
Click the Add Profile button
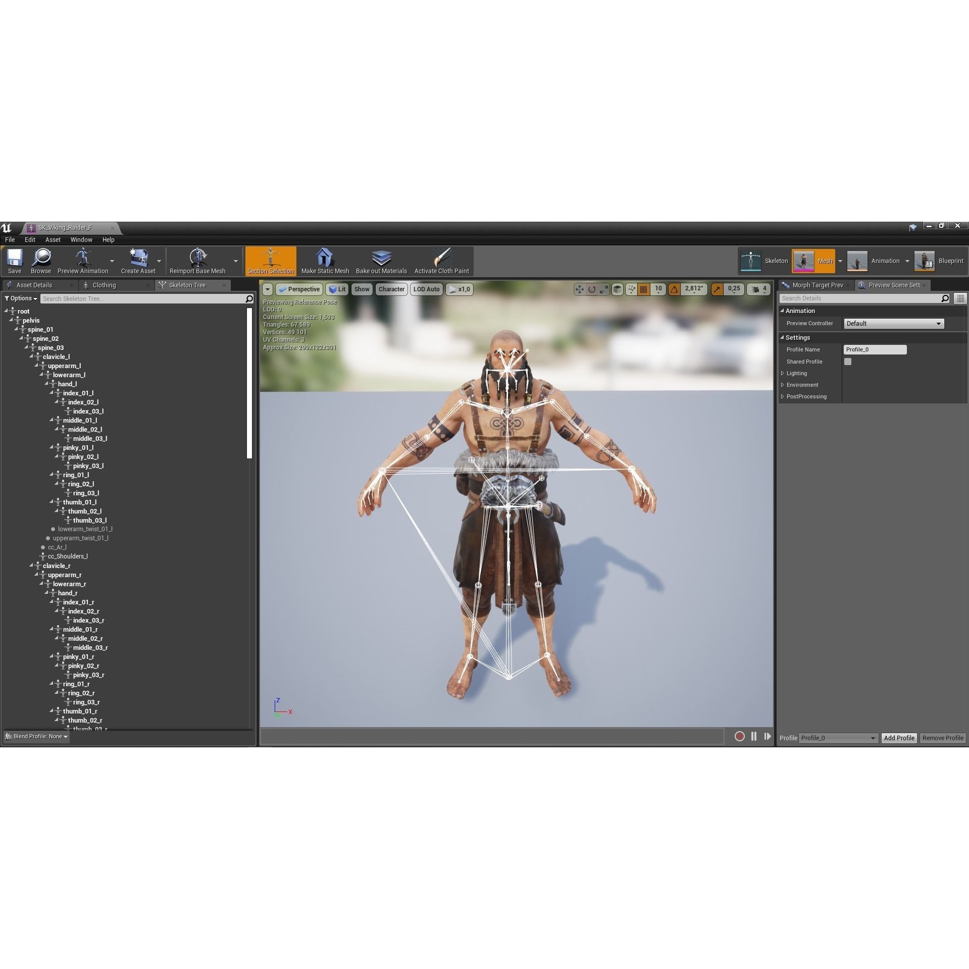pyautogui.click(x=898, y=738)
